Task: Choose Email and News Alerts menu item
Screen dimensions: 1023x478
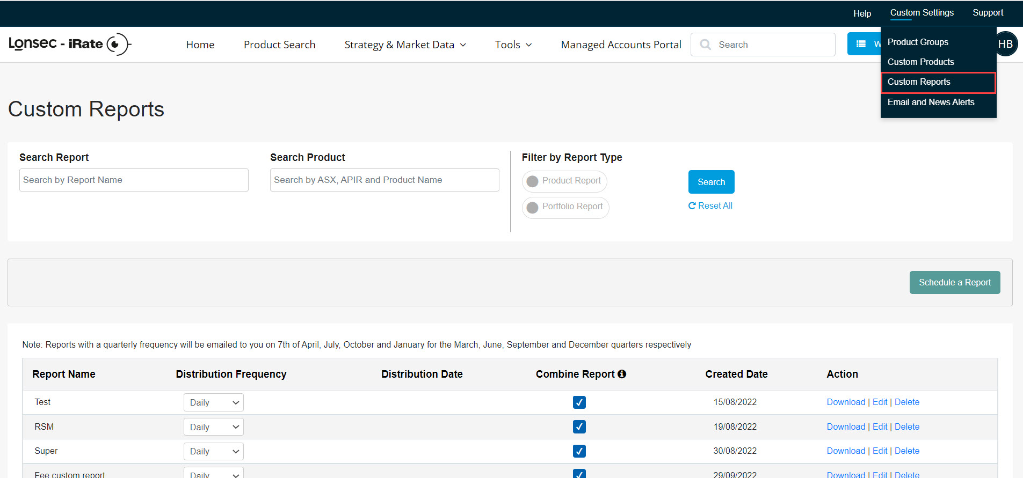Action: [931, 102]
